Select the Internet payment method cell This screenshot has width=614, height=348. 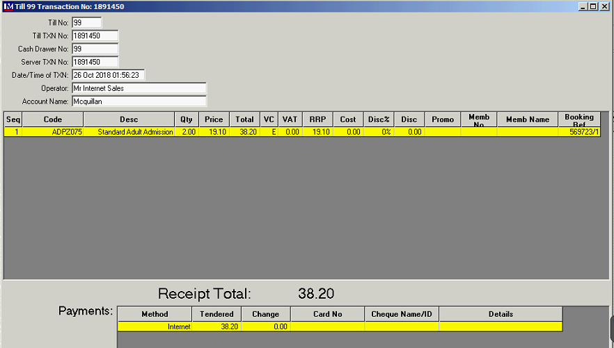point(155,326)
